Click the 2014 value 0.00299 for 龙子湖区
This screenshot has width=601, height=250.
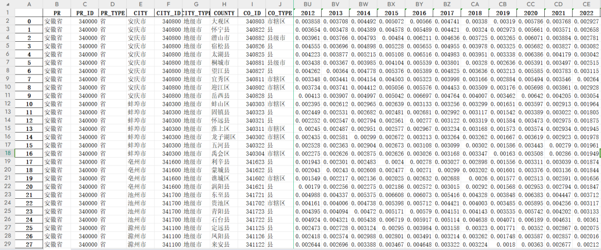pos(363,137)
